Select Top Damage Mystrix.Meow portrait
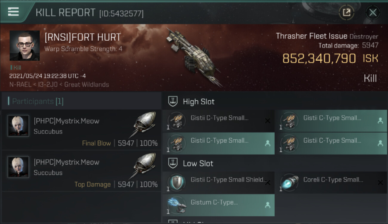388x224 pixels. point(18,167)
